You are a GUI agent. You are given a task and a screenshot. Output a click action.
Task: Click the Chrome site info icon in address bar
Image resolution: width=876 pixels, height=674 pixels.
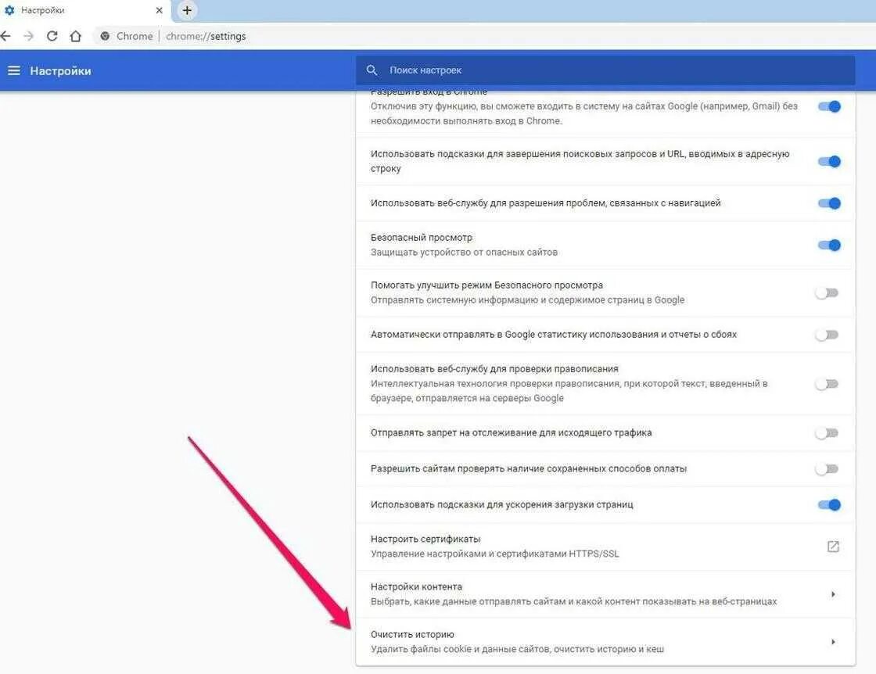(x=105, y=36)
